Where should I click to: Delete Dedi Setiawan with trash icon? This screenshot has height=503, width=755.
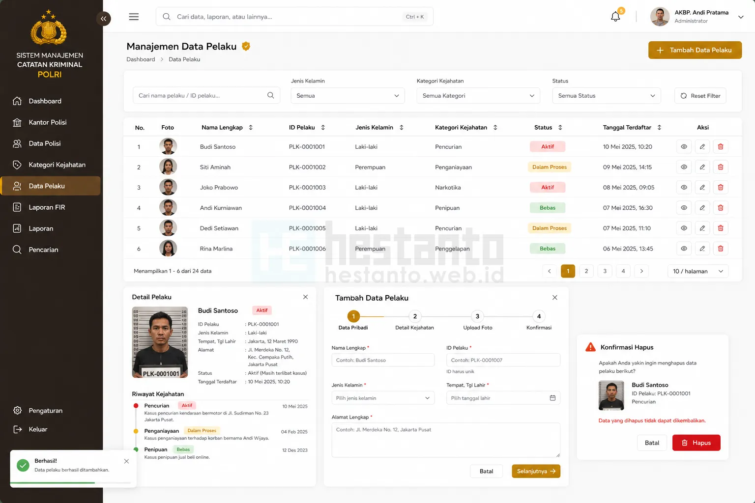click(721, 228)
